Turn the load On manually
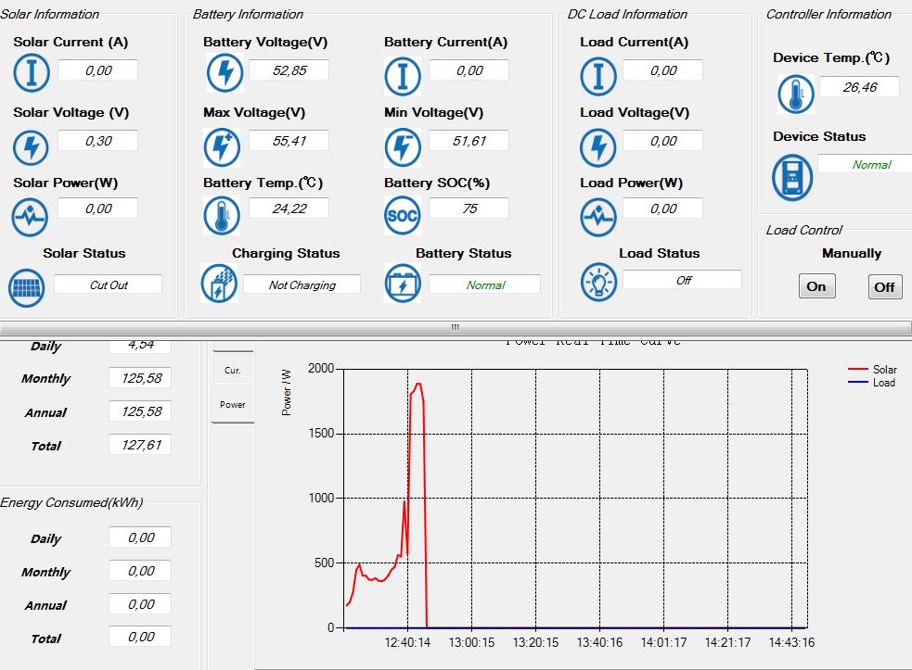The width and height of the screenshot is (912, 670). (816, 286)
